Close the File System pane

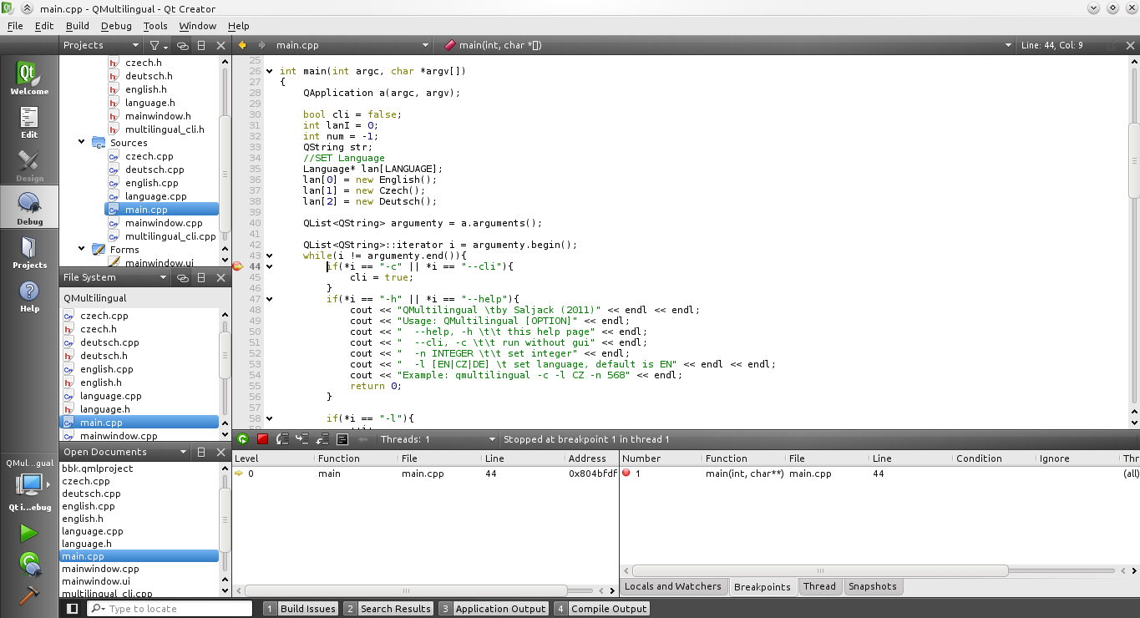(221, 277)
